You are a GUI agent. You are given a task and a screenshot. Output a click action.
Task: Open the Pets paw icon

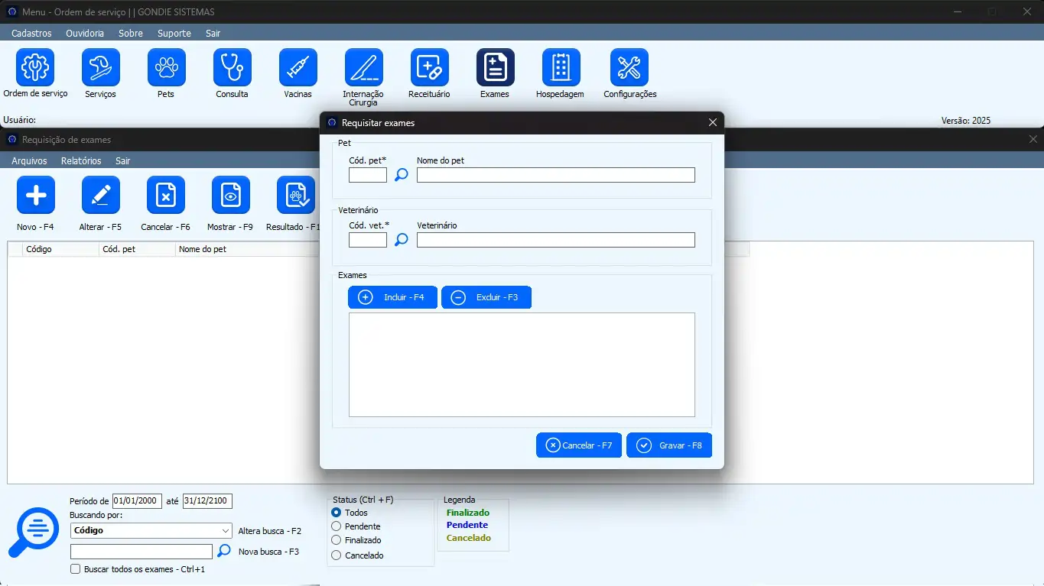(166, 68)
